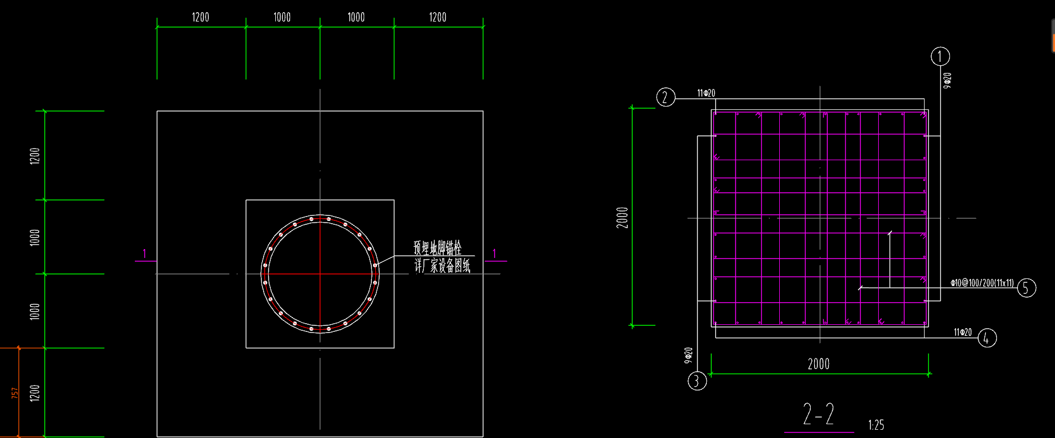Select the horizontal 2000 dimension under section
The width and height of the screenshot is (1055, 438).
coord(818,364)
